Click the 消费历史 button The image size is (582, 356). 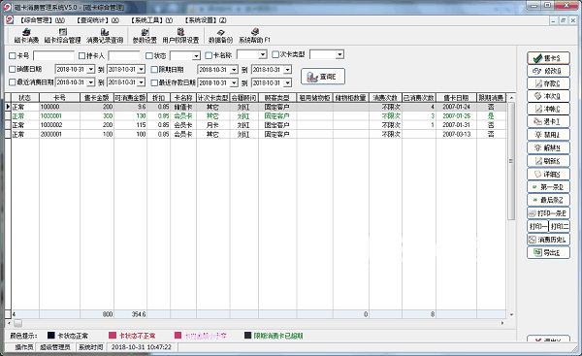click(548, 240)
